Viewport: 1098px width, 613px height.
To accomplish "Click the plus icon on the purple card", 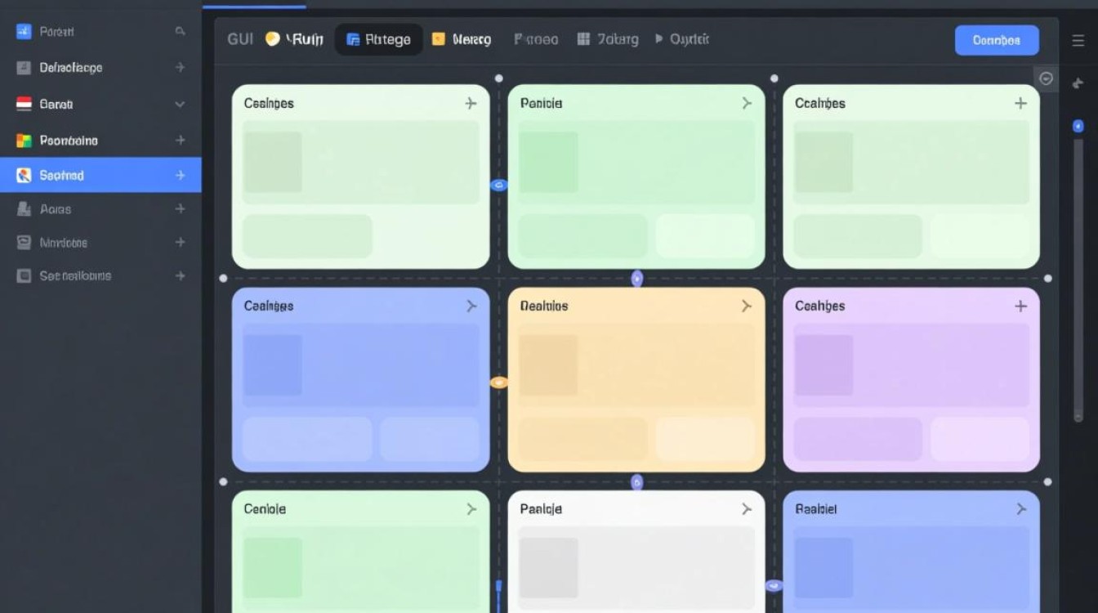I will click(x=1020, y=306).
